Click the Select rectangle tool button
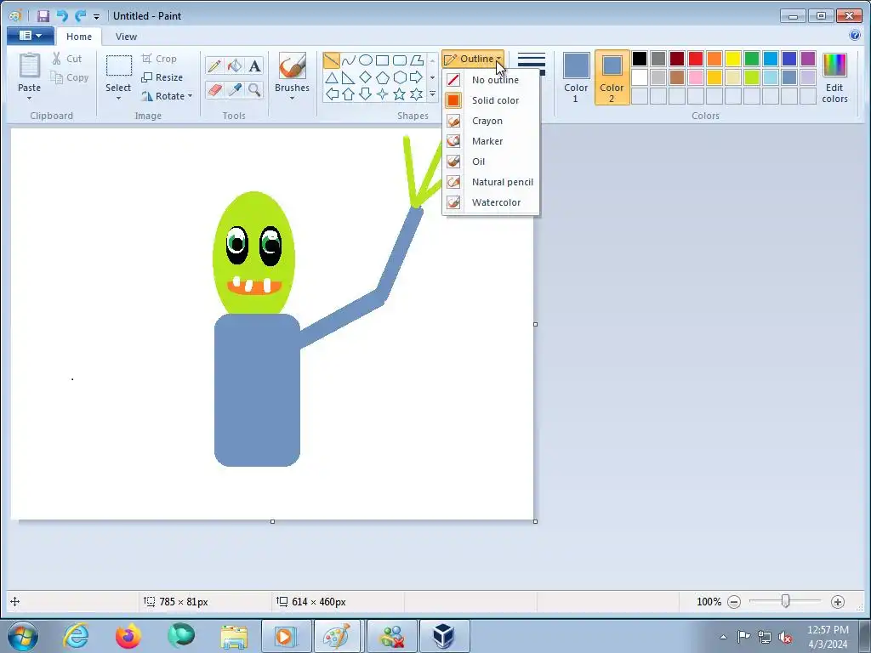This screenshot has height=653, width=871. [x=118, y=72]
